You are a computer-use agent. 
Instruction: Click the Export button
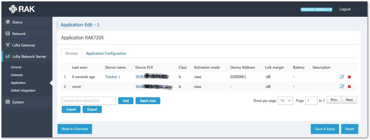point(92,109)
